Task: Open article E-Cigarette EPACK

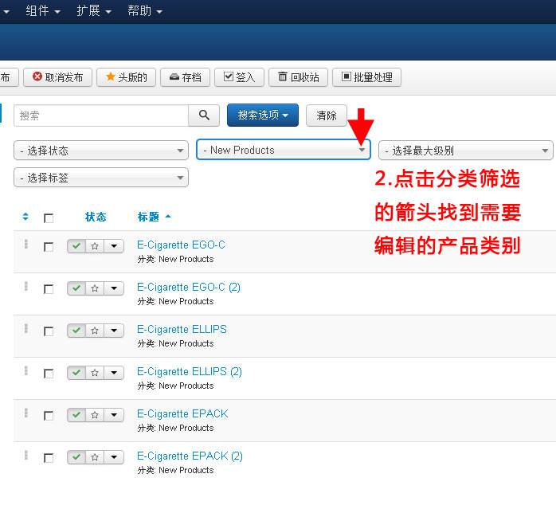Action: coord(182,413)
